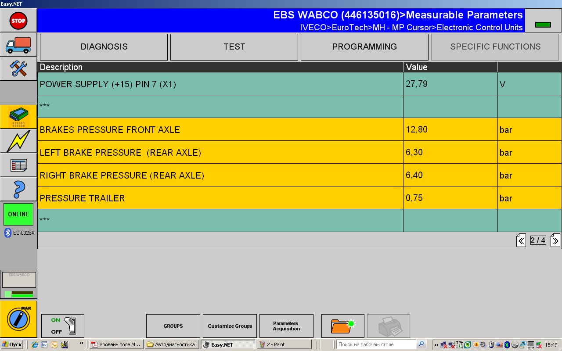Open the data table list icon

click(18, 165)
